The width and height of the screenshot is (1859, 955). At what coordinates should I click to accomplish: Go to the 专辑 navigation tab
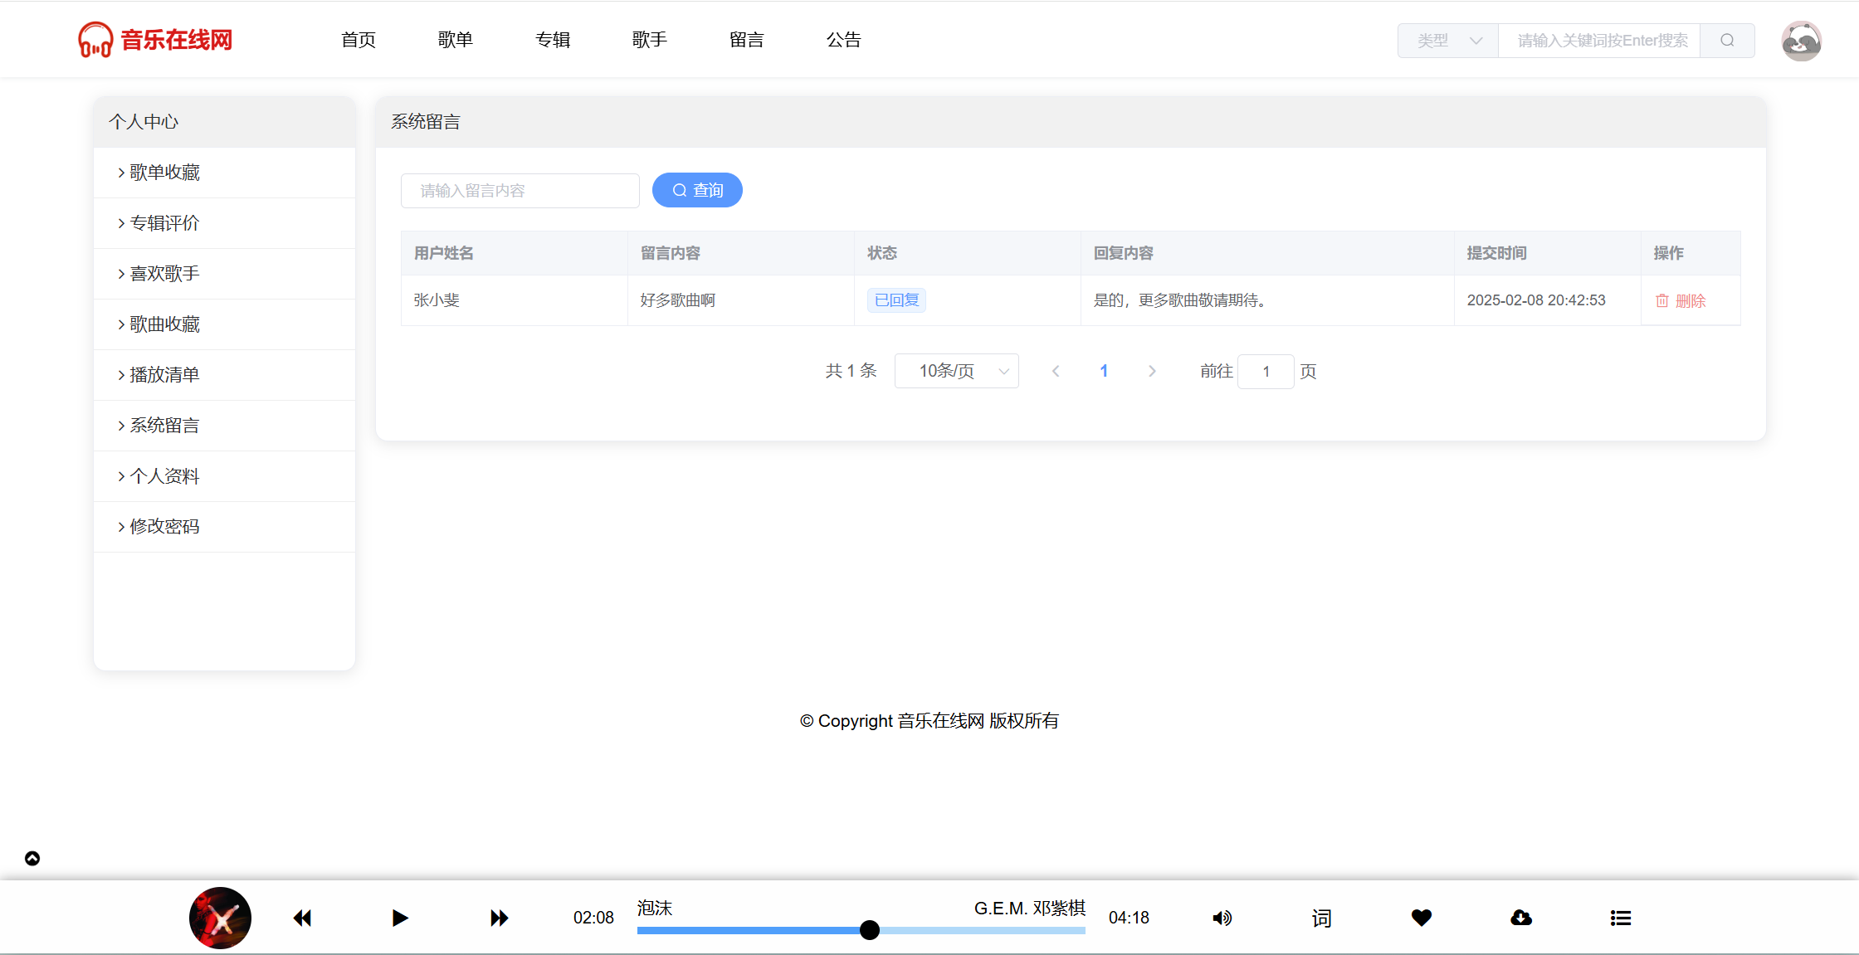[x=553, y=40]
